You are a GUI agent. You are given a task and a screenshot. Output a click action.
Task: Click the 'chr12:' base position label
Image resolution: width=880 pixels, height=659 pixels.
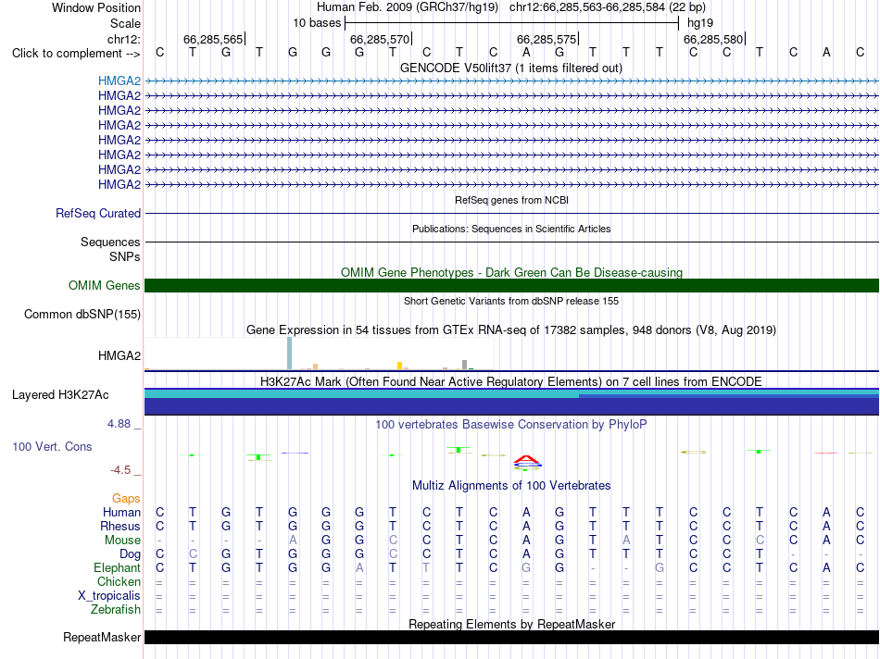(123, 39)
